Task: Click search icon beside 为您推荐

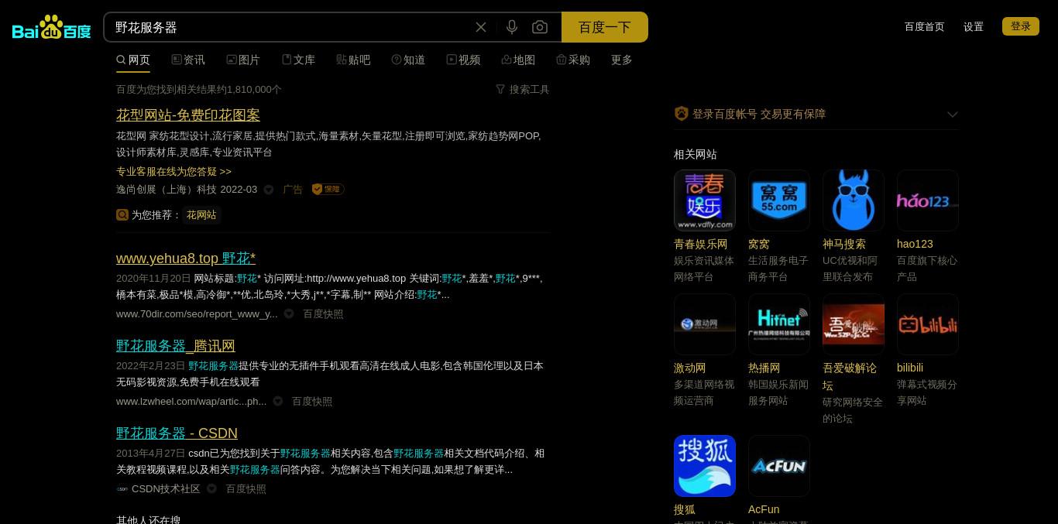Action: pyautogui.click(x=122, y=214)
